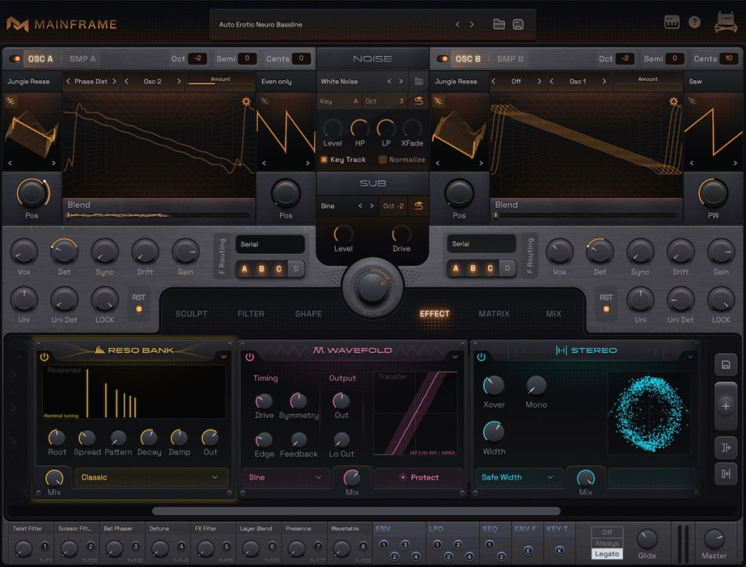Viewport: 746px width, 567px height.
Task: Click filter routing button A on the left
Action: tap(245, 269)
